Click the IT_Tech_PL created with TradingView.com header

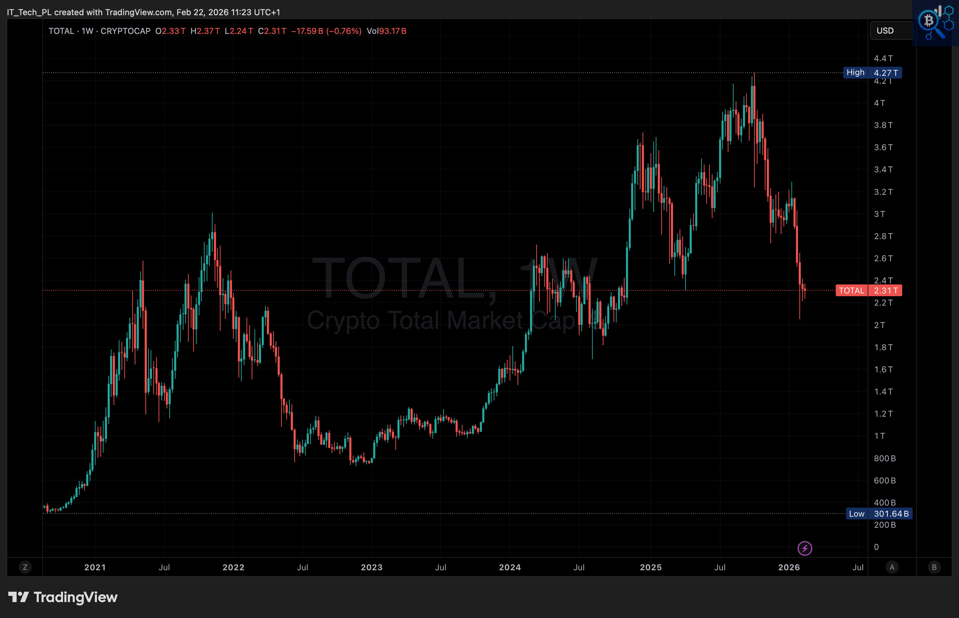tap(143, 12)
